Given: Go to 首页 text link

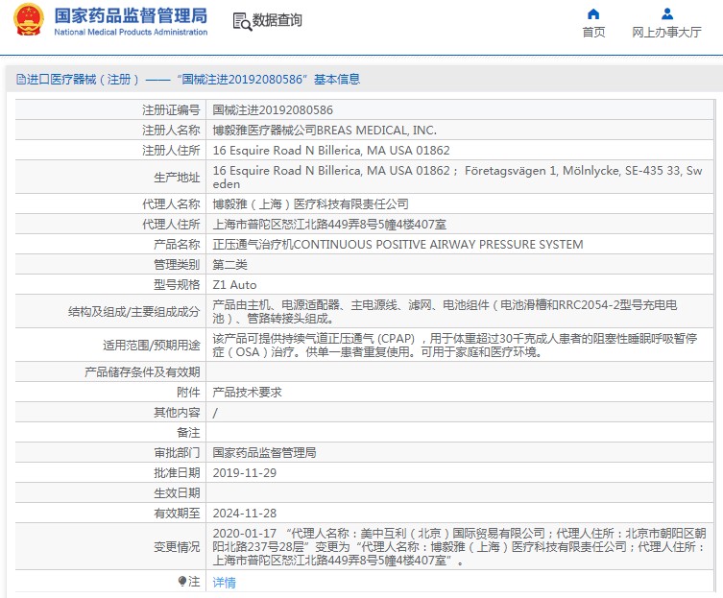Looking at the screenshot, I should [593, 33].
